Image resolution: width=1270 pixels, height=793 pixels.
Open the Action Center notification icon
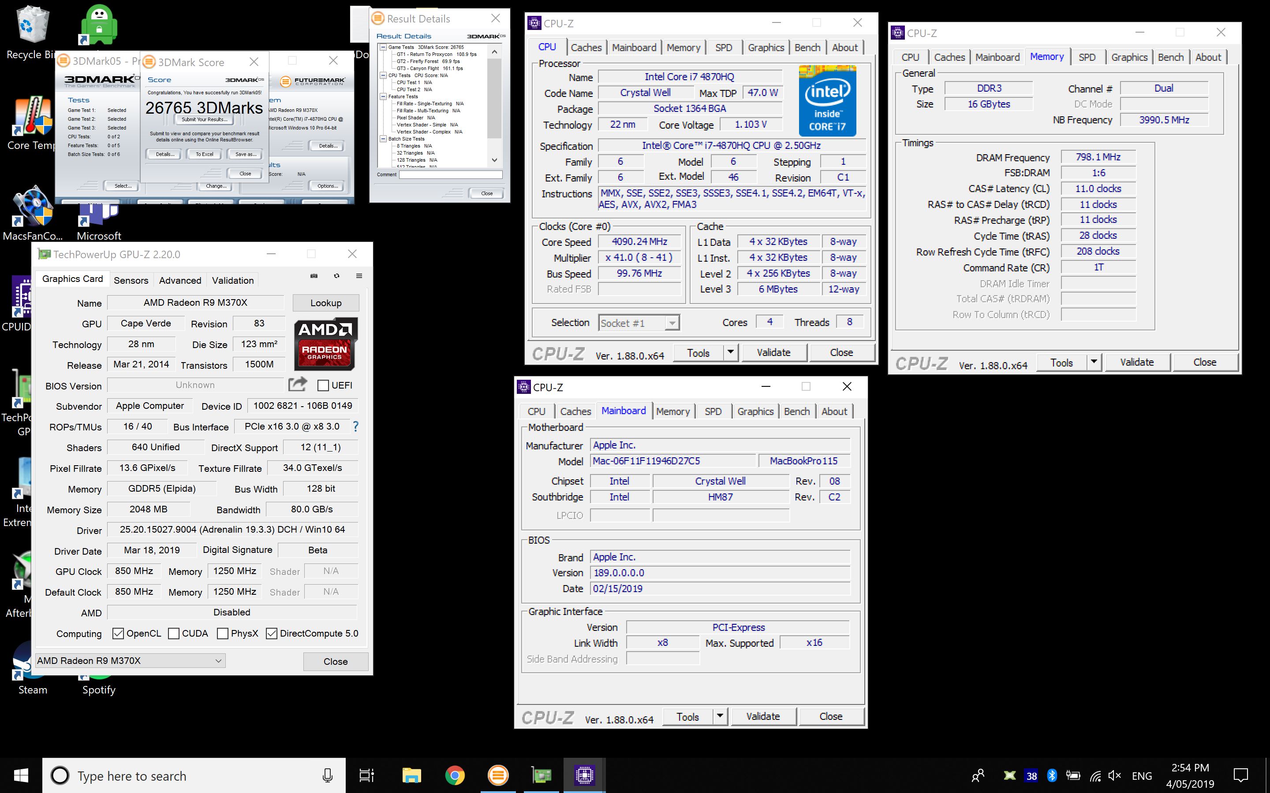(x=1240, y=775)
